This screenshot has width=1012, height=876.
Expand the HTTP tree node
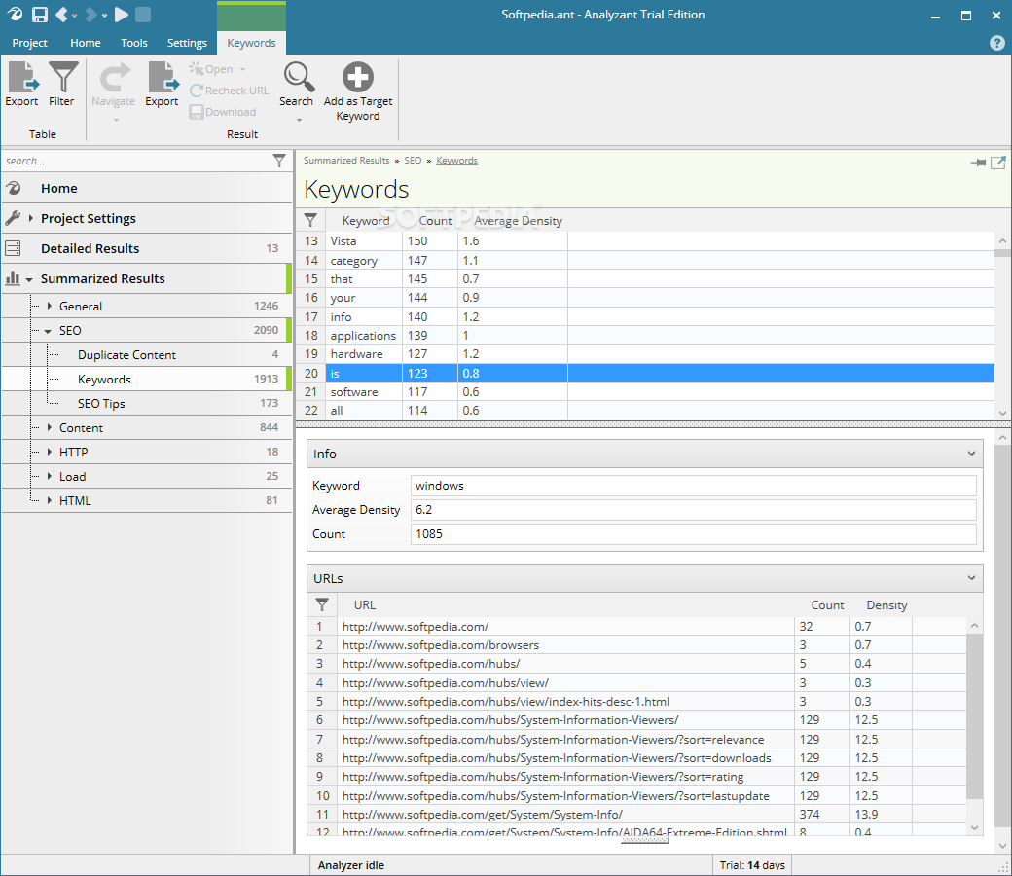tap(49, 452)
